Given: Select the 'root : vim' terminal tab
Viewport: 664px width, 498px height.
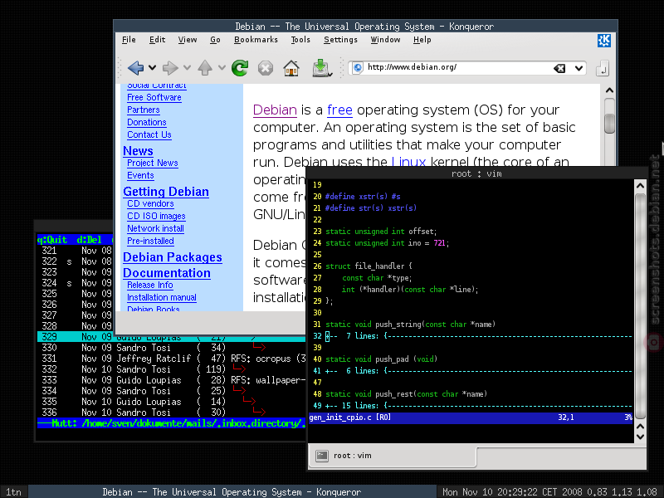Looking at the screenshot, I should point(393,456).
